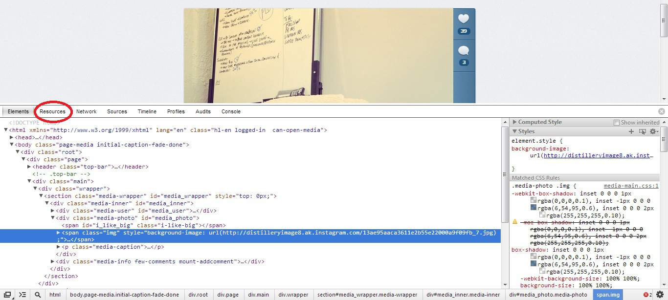The width and height of the screenshot is (668, 300).
Task: Add new style rule plus icon
Action: click(x=631, y=131)
